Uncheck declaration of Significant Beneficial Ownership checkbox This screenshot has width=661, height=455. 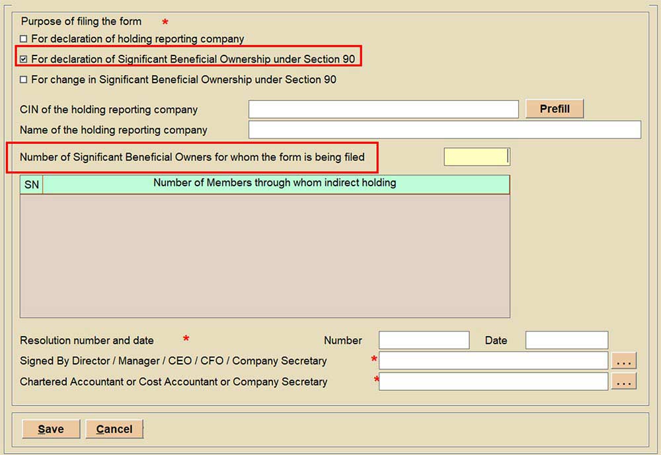24,59
